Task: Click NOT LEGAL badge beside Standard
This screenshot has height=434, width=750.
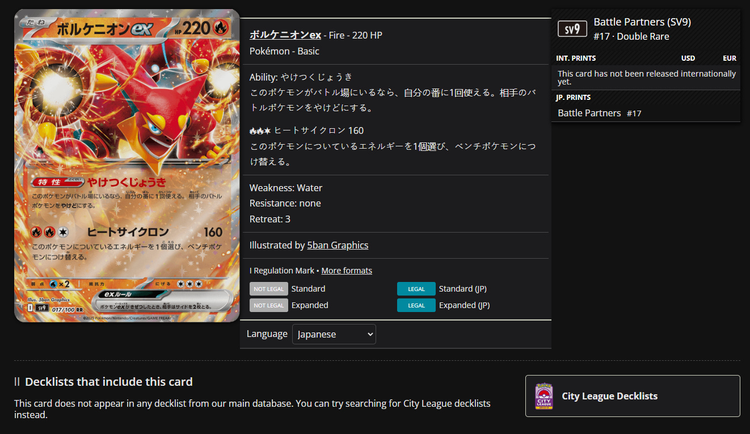Action: pyautogui.click(x=269, y=289)
